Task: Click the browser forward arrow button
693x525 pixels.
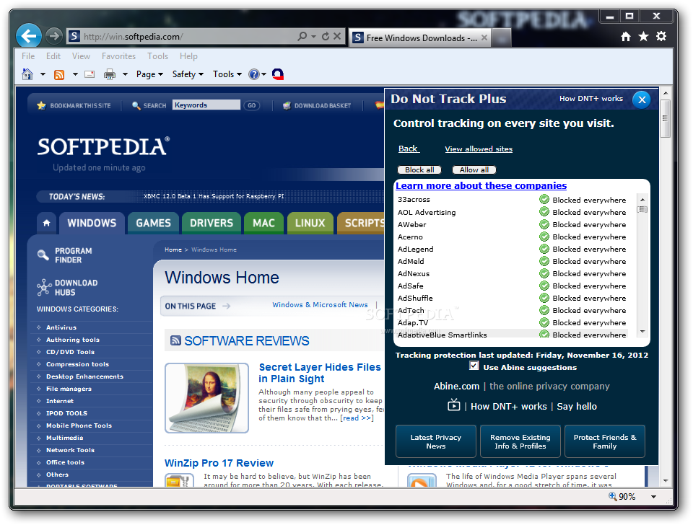Action: pos(54,36)
